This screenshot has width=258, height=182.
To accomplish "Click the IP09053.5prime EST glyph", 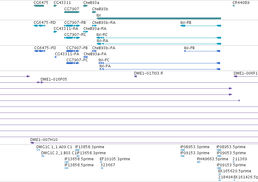I will [x=219, y=156].
